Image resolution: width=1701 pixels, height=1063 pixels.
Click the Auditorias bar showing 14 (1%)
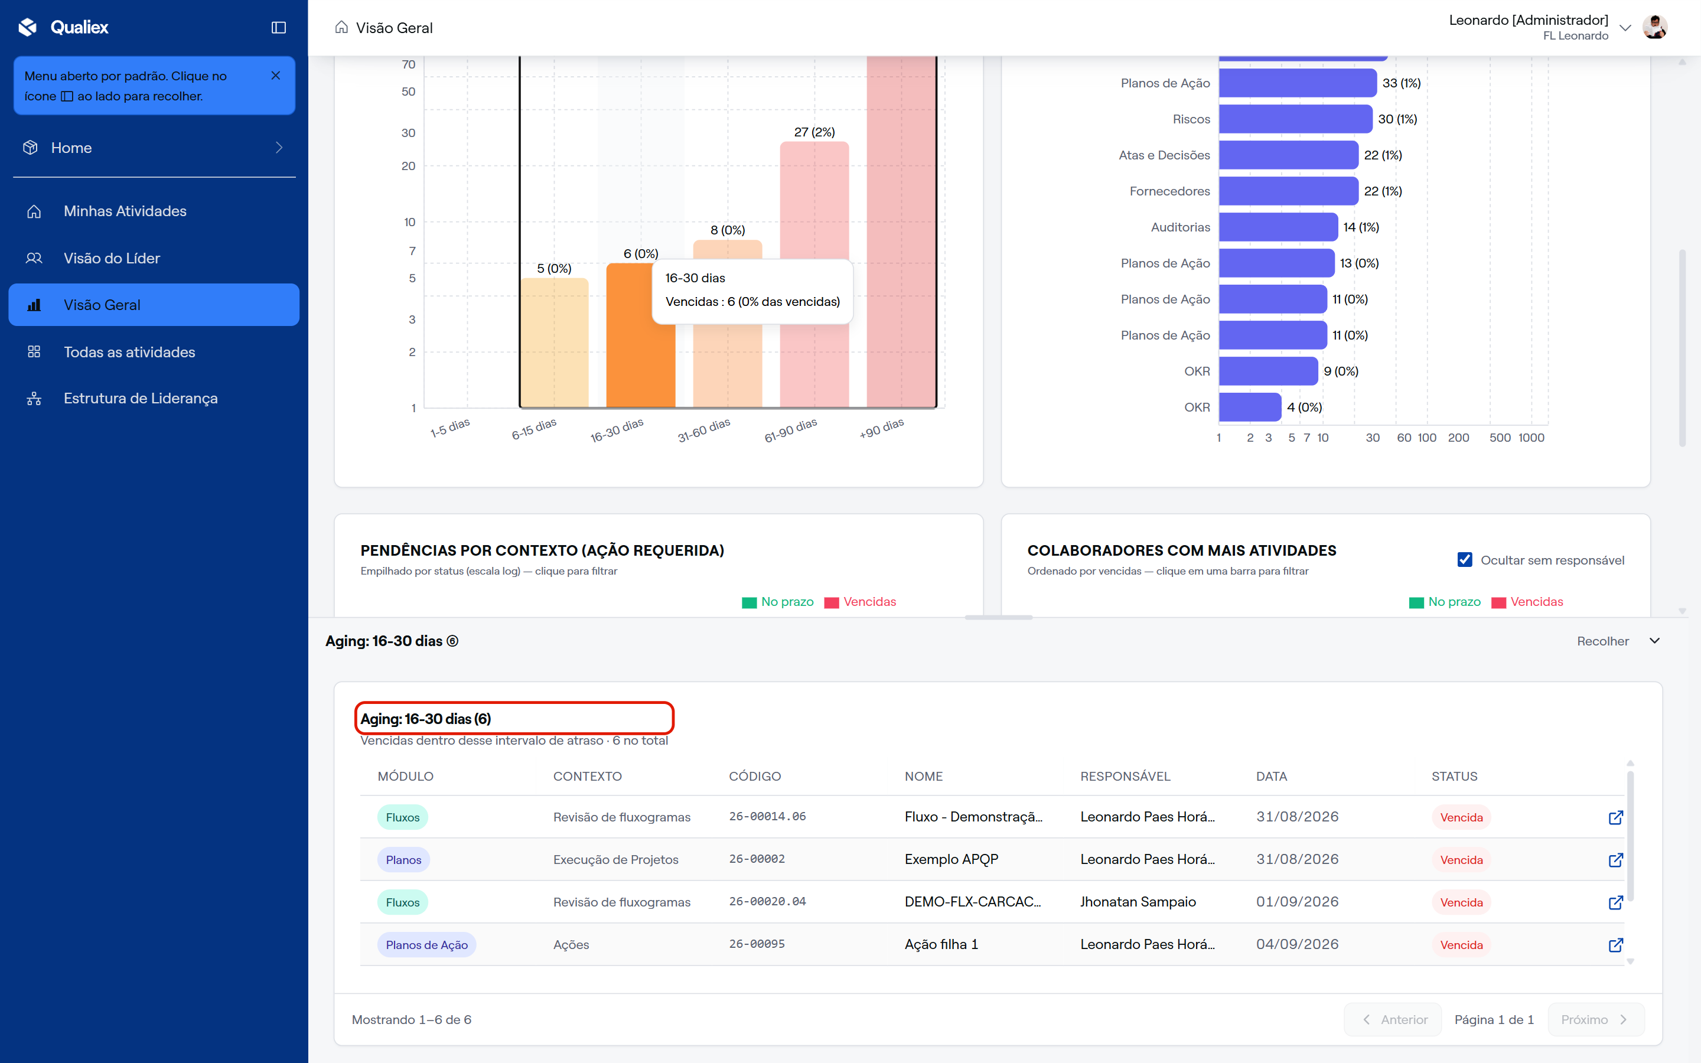pos(1278,227)
